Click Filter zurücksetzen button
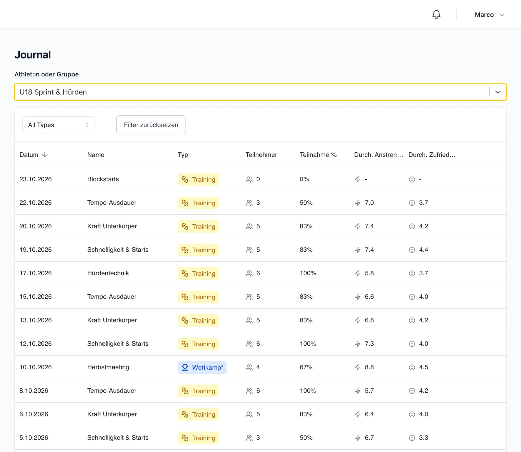Image resolution: width=521 pixels, height=452 pixels. (151, 125)
